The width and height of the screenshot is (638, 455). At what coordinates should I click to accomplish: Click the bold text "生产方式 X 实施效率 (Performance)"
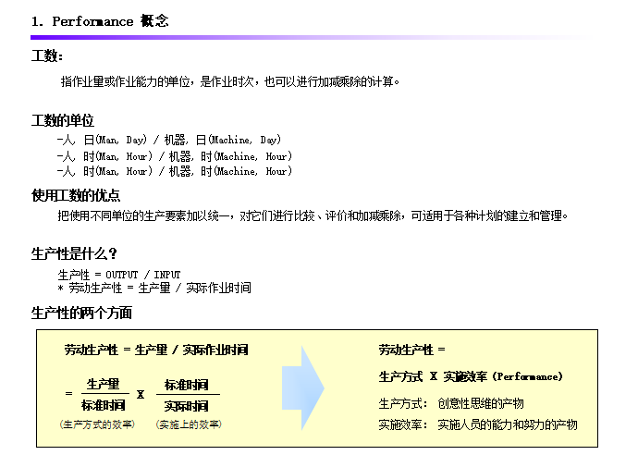(x=471, y=376)
